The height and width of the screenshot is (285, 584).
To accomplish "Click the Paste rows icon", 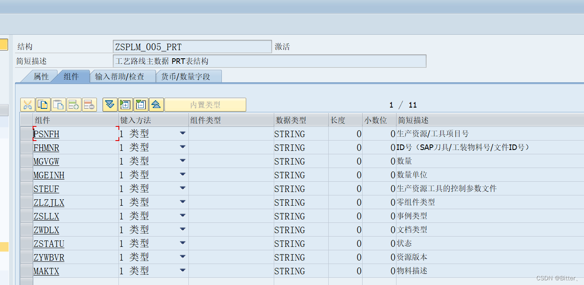I will (x=59, y=104).
